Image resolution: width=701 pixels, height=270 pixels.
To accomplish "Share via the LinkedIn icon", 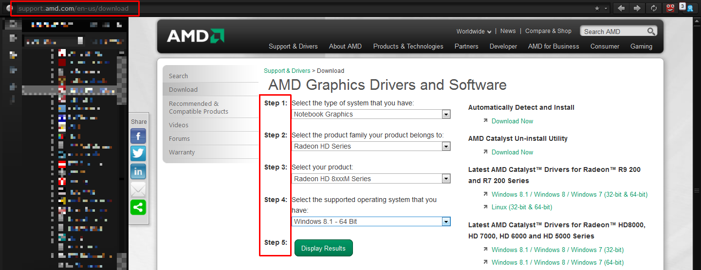I will 138,171.
